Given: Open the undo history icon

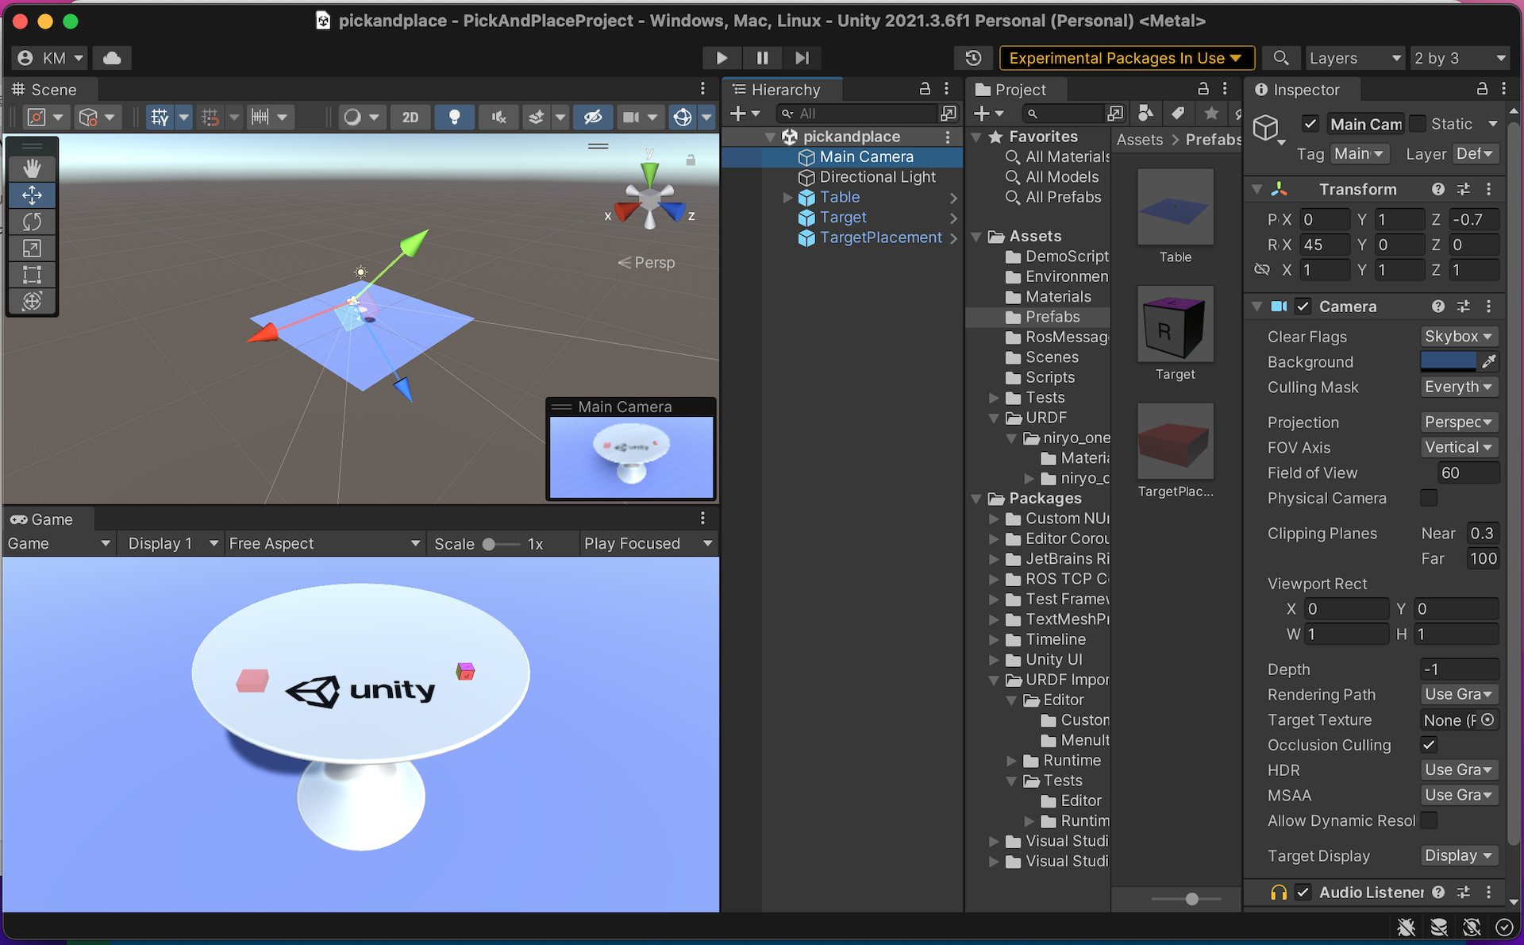Looking at the screenshot, I should point(973,58).
